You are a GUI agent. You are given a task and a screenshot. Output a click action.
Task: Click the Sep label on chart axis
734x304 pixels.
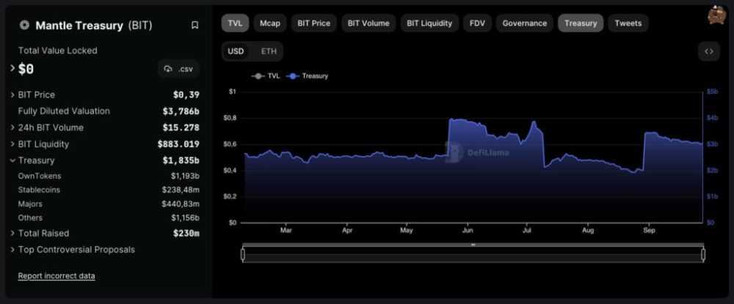649,230
